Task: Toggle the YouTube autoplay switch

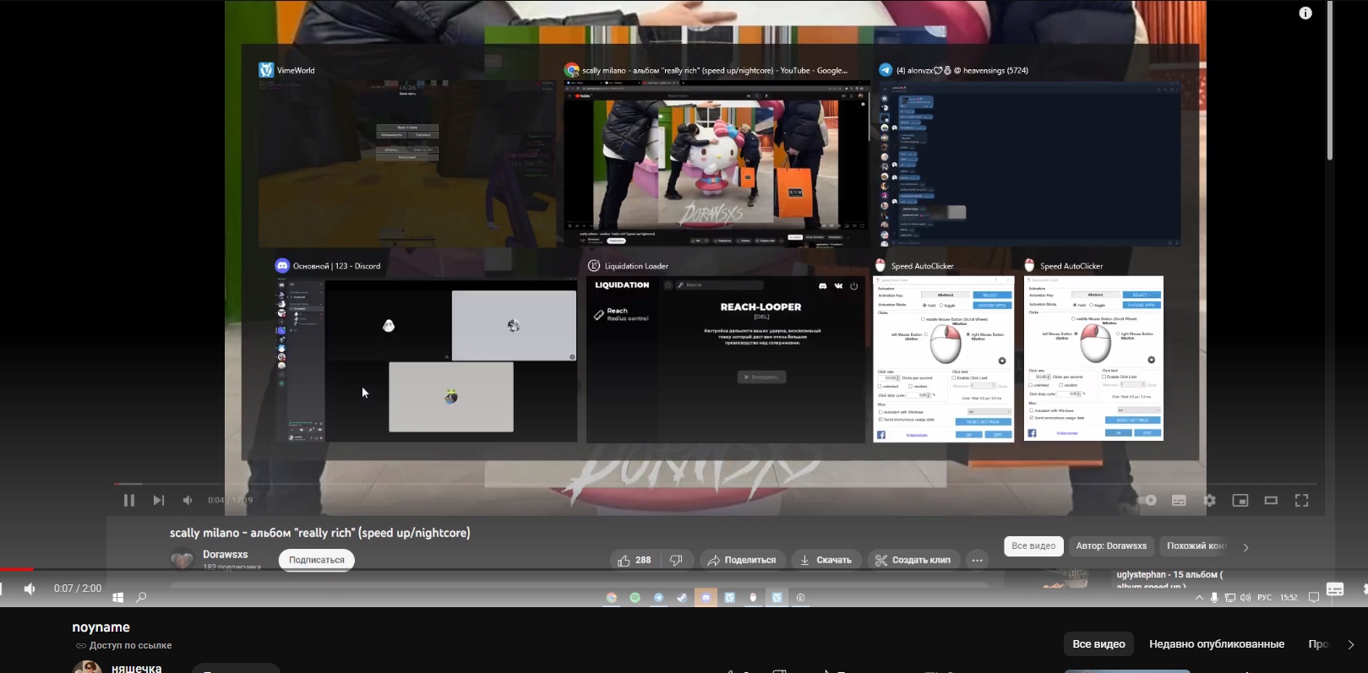Action: tap(1147, 501)
